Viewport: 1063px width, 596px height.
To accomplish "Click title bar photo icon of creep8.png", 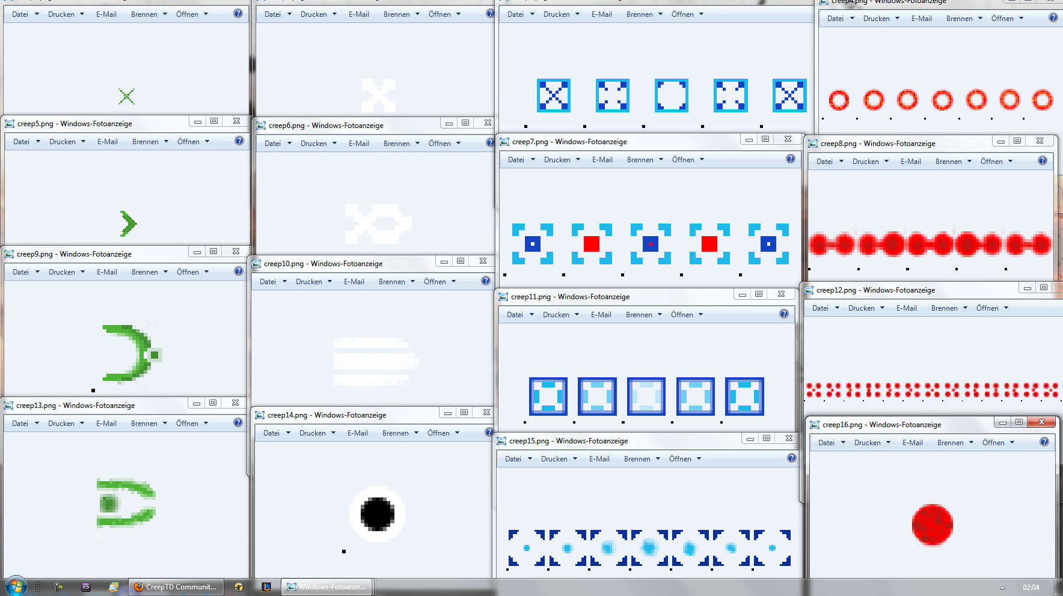I will tap(813, 144).
